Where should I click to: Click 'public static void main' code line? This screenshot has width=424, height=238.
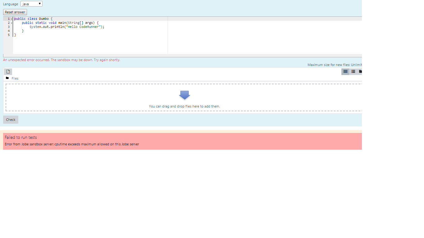pyautogui.click(x=60, y=23)
